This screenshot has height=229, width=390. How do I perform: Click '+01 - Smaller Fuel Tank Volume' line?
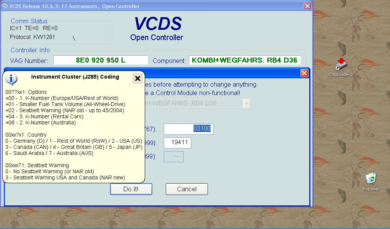pos(65,104)
